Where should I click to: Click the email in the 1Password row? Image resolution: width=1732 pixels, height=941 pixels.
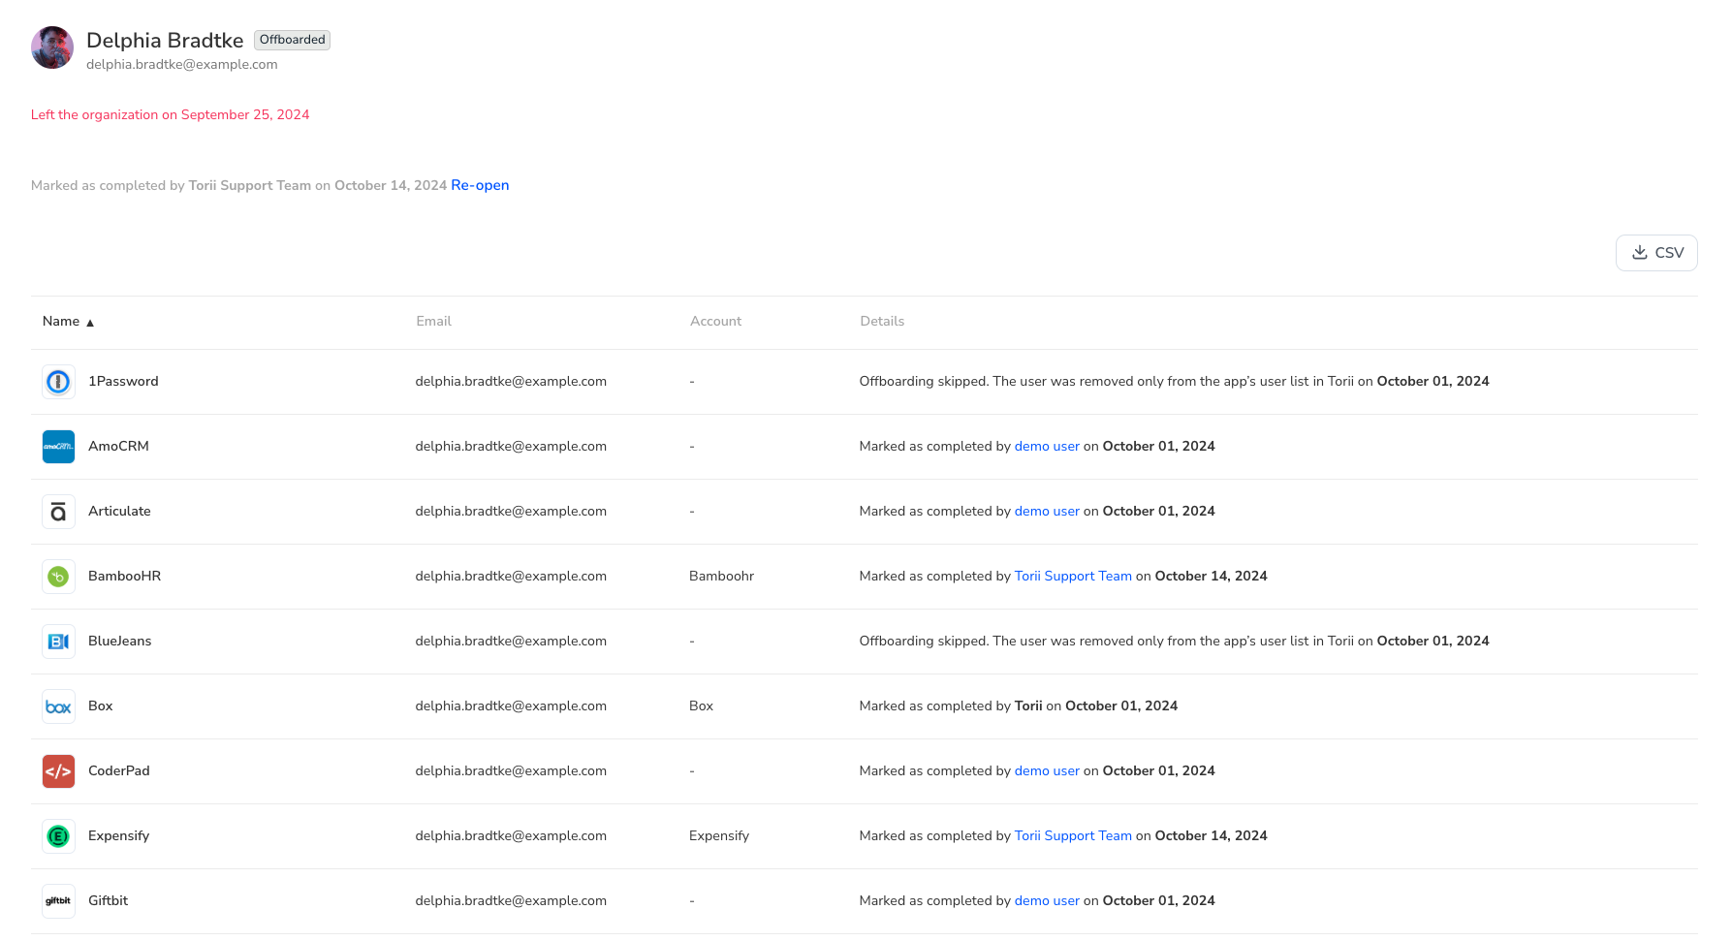coord(511,382)
